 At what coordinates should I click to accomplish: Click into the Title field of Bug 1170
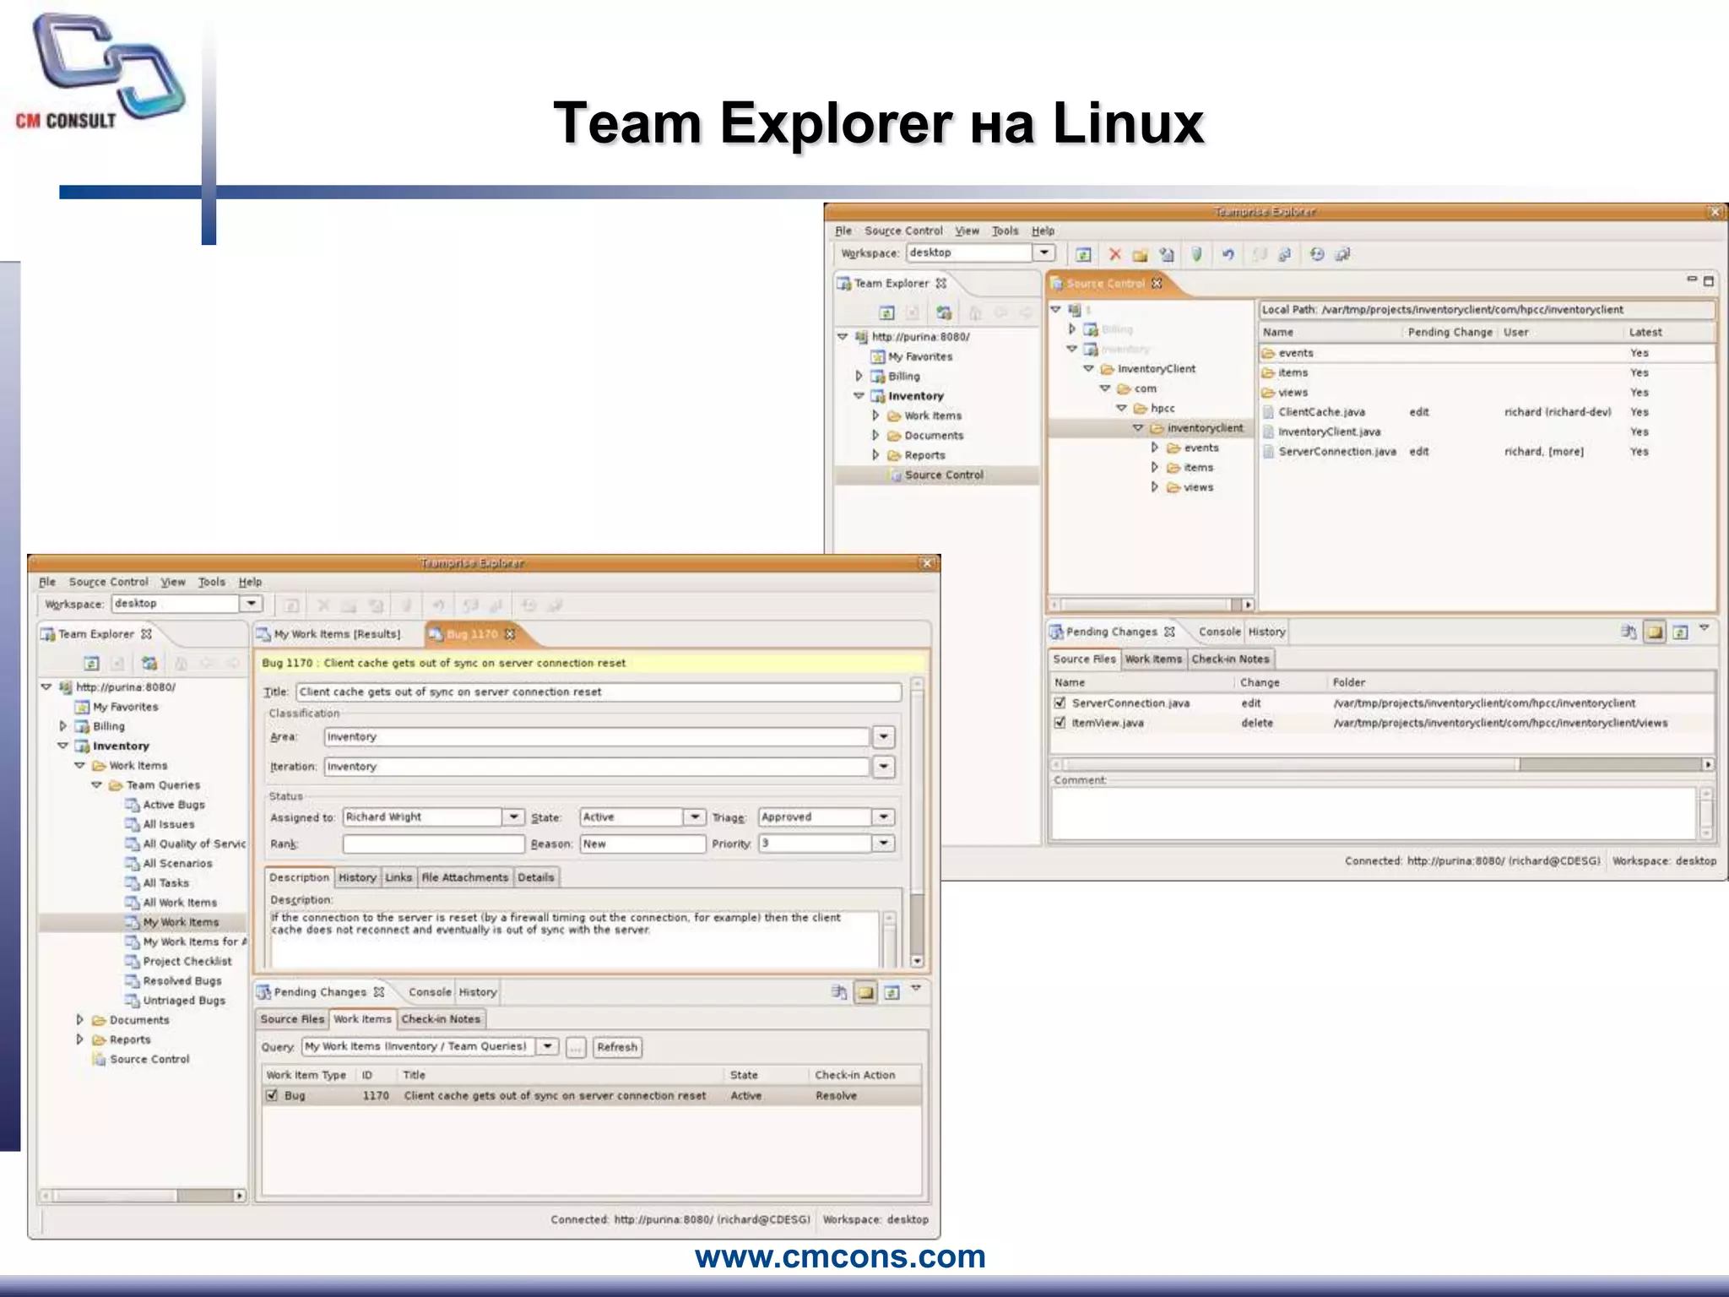tap(599, 692)
